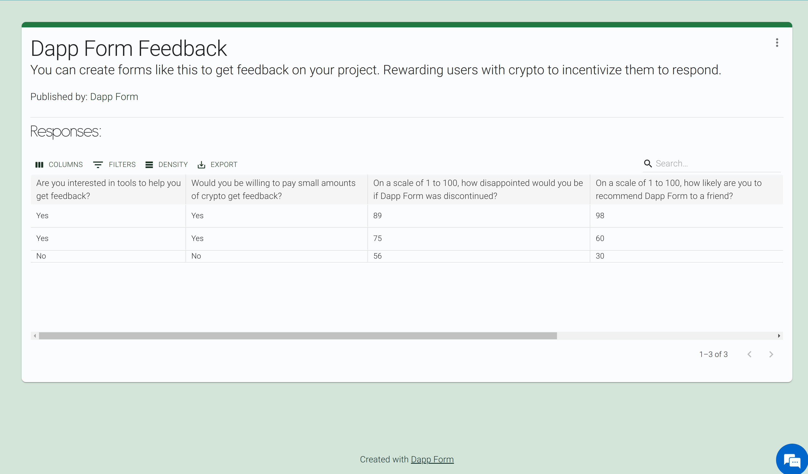
Task: Click the left scrollbar arrow
Action: pos(35,336)
